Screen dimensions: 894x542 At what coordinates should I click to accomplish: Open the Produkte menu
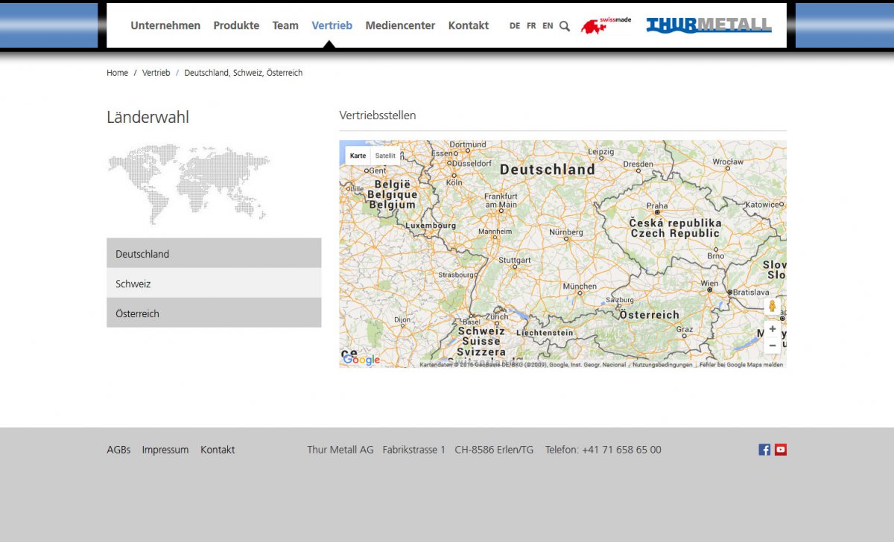[236, 25]
